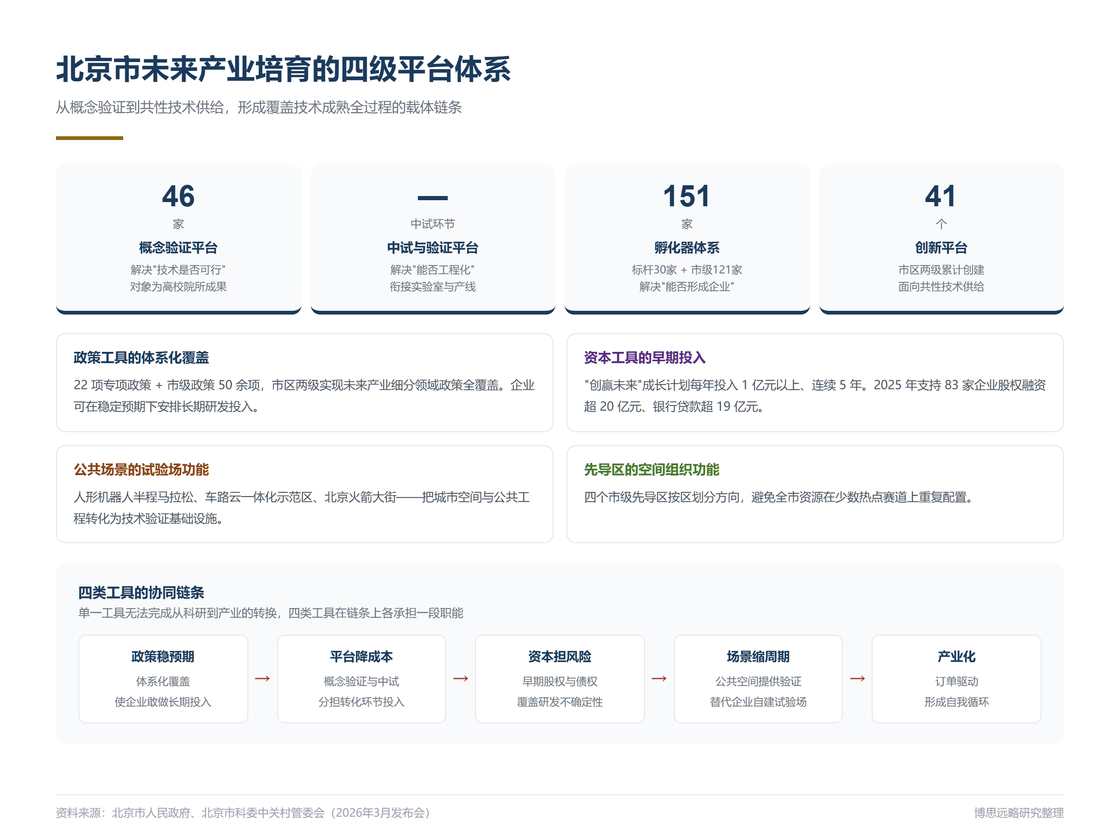Click the heading 先导区的空间组织功能
The width and height of the screenshot is (1120, 840).
click(651, 469)
